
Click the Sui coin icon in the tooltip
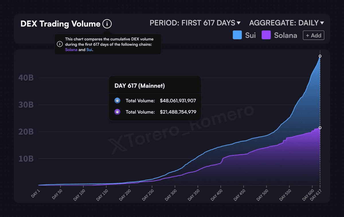[117, 100]
